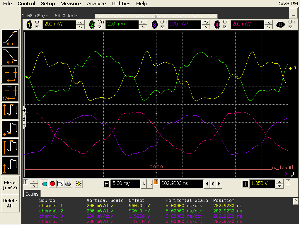Toggle channel 4 On checkbox
300x225 pixels.
[x=225, y=27]
